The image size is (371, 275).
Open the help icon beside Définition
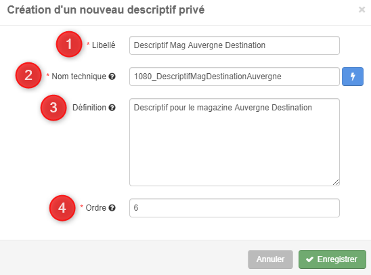[x=112, y=108]
